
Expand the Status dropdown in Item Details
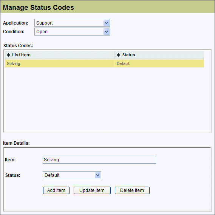(x=97, y=175)
